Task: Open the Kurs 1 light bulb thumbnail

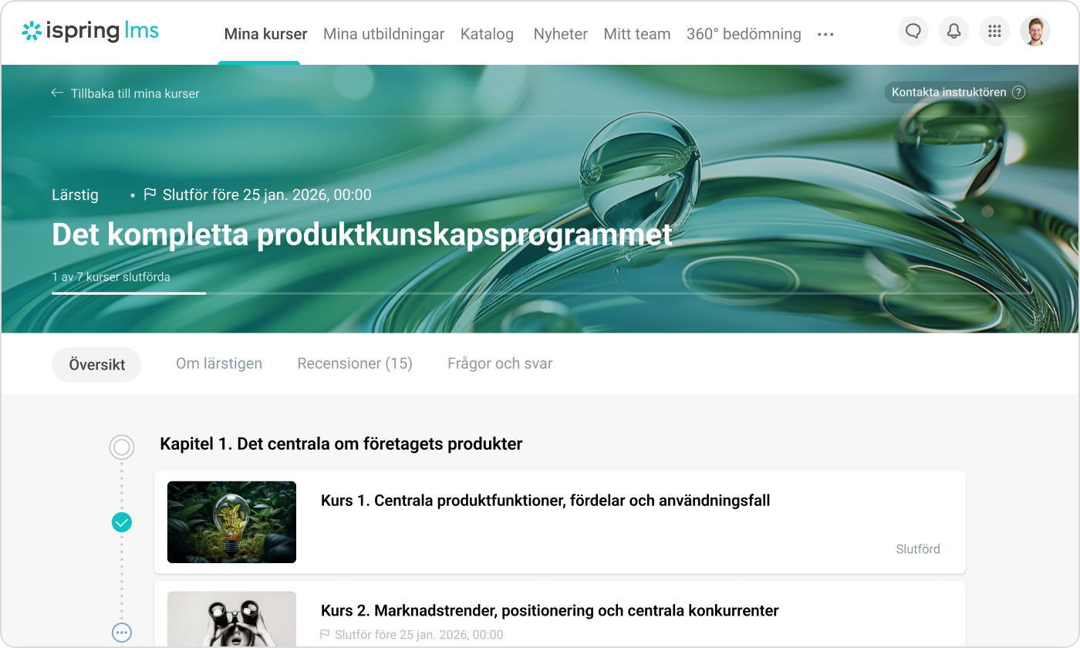Action: [231, 522]
